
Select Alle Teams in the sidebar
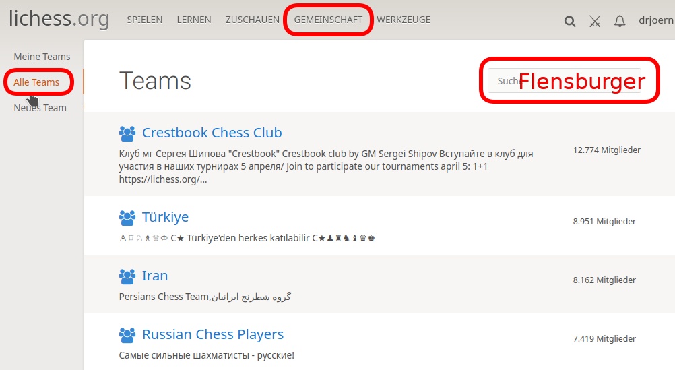click(36, 82)
